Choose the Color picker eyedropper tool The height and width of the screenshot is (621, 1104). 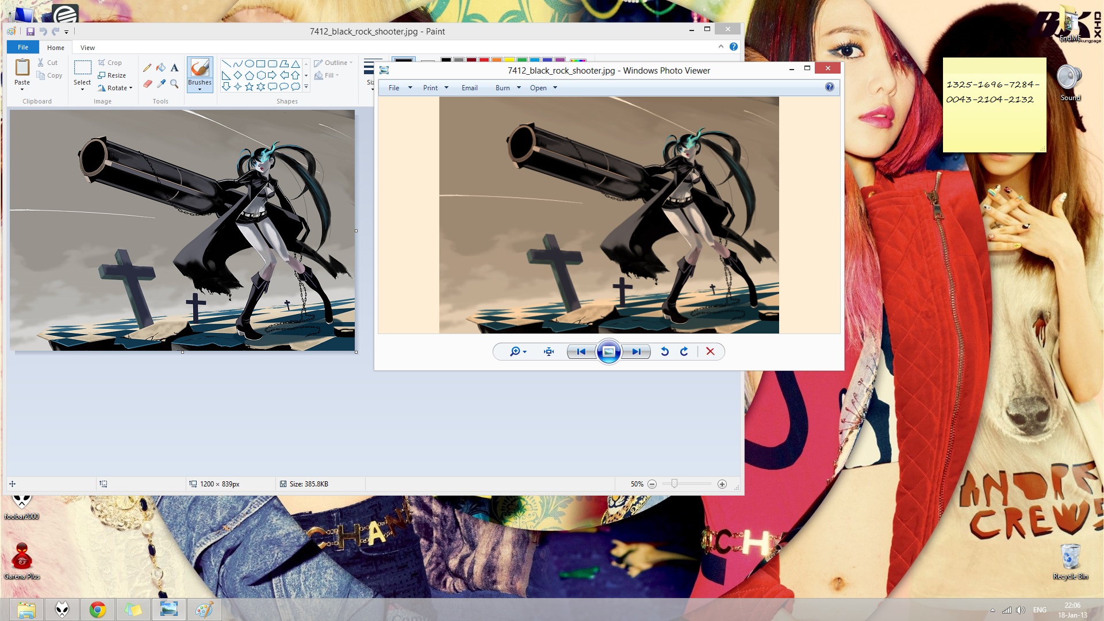(161, 84)
